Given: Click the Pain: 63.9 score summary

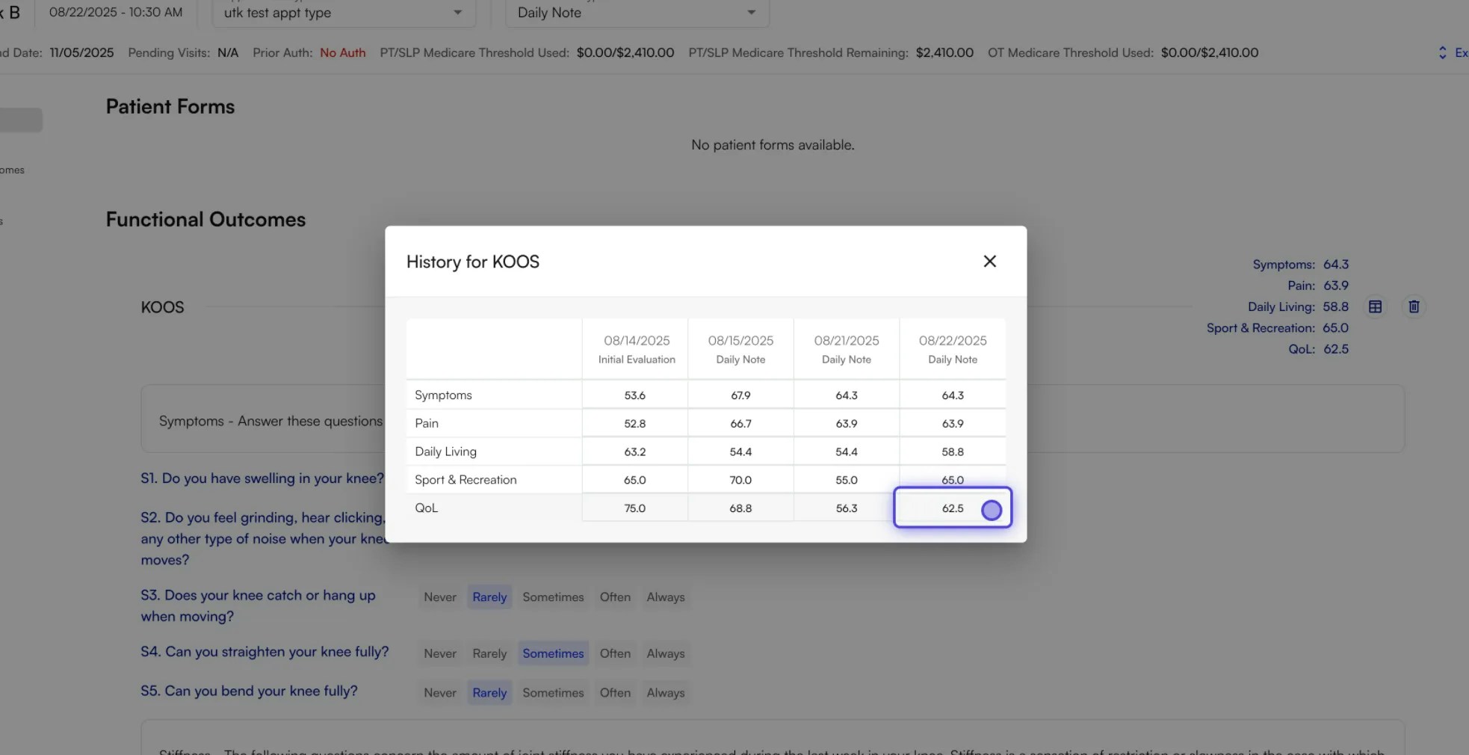Looking at the screenshot, I should [x=1317, y=286].
